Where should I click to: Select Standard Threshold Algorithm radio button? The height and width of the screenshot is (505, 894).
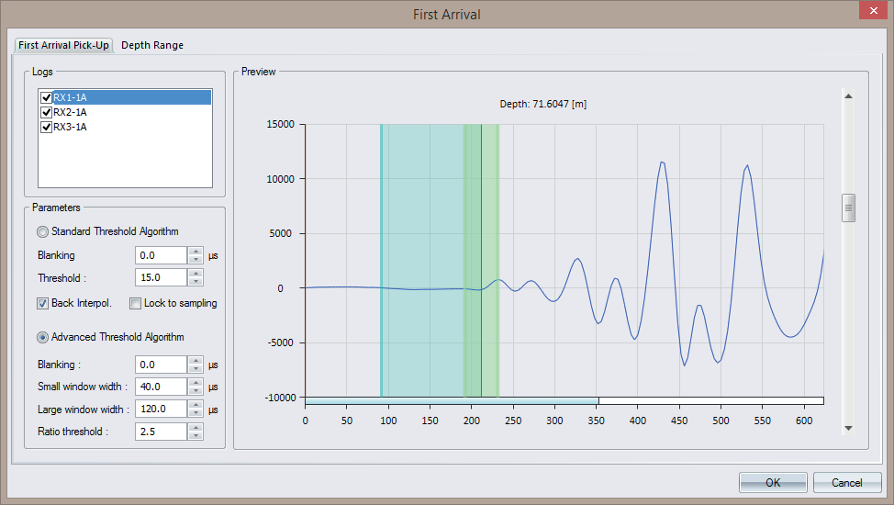pyautogui.click(x=42, y=231)
